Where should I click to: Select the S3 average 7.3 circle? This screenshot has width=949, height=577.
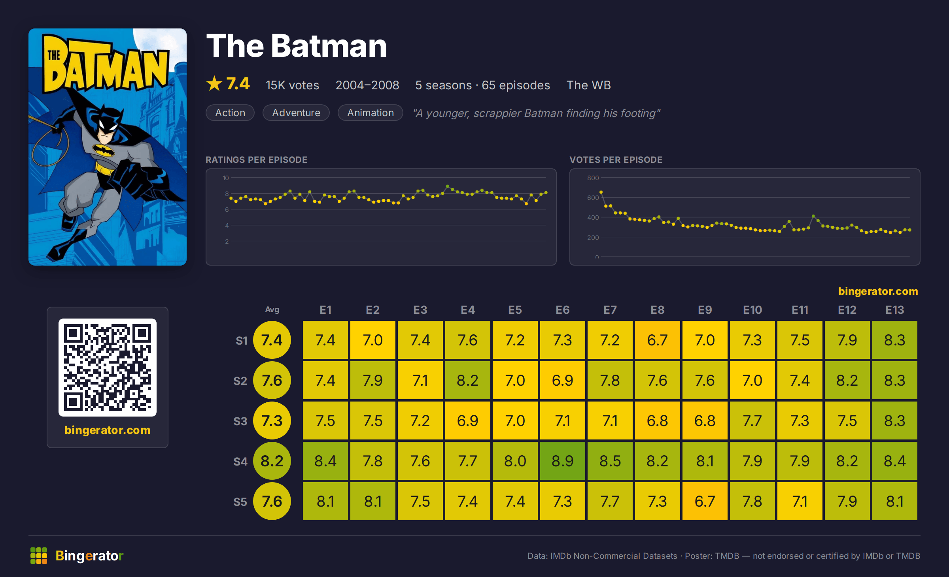[272, 421]
